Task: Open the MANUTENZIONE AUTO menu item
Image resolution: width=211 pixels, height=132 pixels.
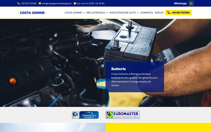Action: click(x=122, y=13)
